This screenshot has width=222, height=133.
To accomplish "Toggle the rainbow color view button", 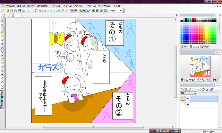I will coord(105,11).
